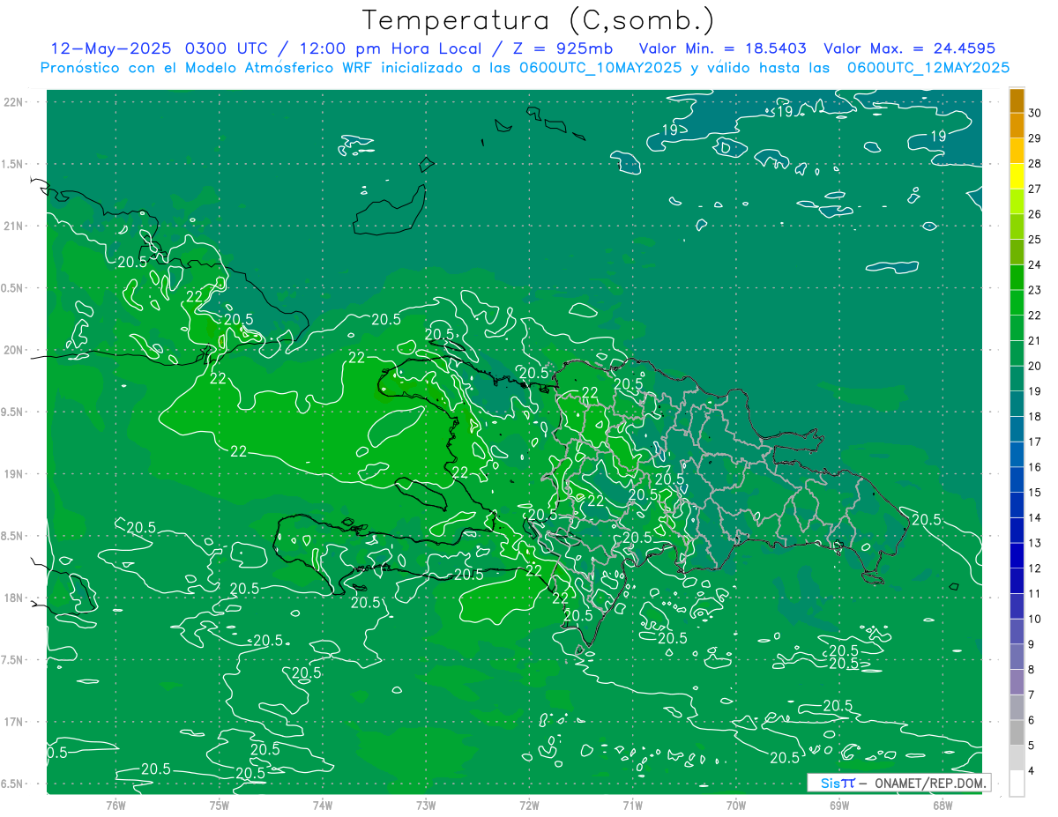Click the gray swatch between 5 and 6
The image size is (1058, 817).
point(1017,732)
